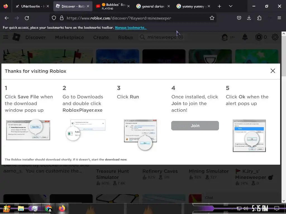Viewport: 286px width, 214px height.
Task: Switch to the yummy yummy tab
Action: 193,6
